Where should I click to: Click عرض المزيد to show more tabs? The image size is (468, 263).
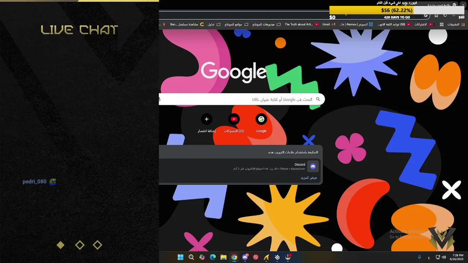pyautogui.click(x=309, y=178)
